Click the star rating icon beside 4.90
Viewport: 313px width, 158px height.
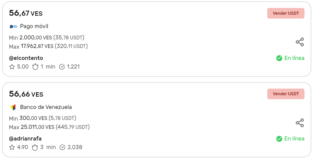(12, 147)
